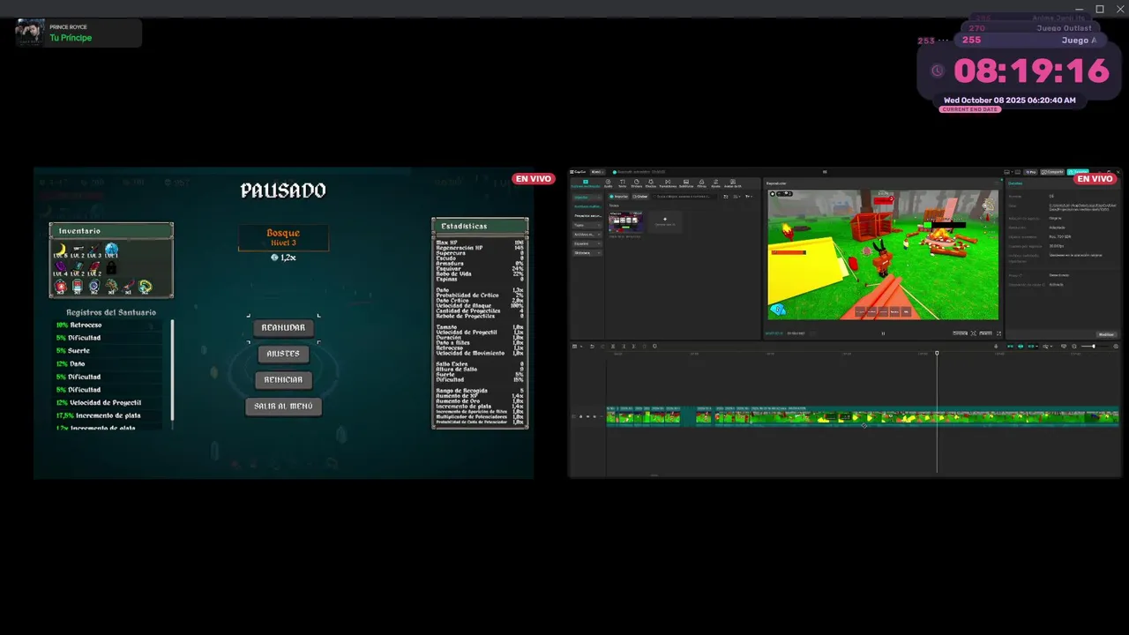The width and height of the screenshot is (1129, 635).
Task: Expand Archivos m... section in the CapCut sidebar
Action: [x=587, y=235]
